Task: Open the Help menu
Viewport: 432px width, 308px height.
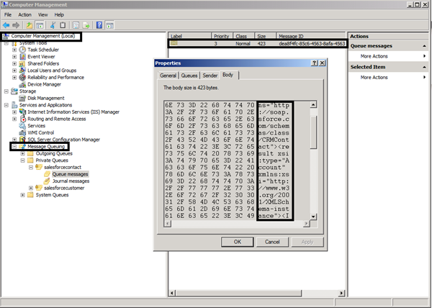Action: tap(59, 15)
